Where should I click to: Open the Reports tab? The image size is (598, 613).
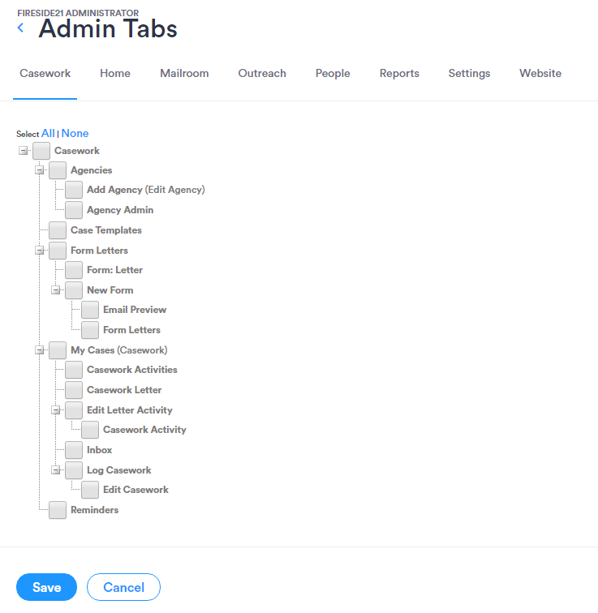click(x=399, y=74)
